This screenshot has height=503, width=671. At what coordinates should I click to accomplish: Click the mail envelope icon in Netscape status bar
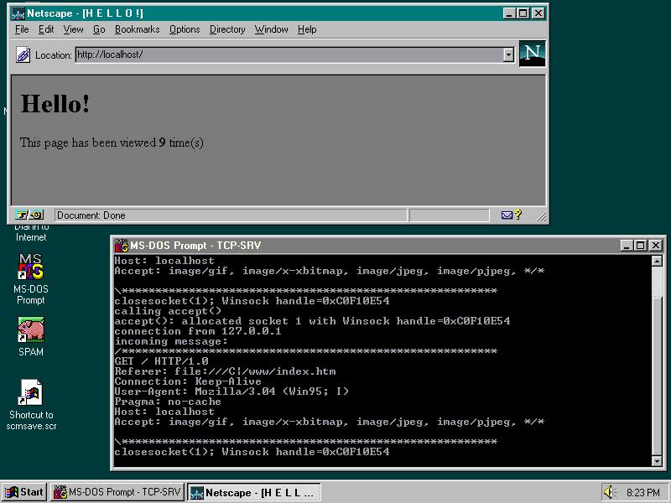507,215
